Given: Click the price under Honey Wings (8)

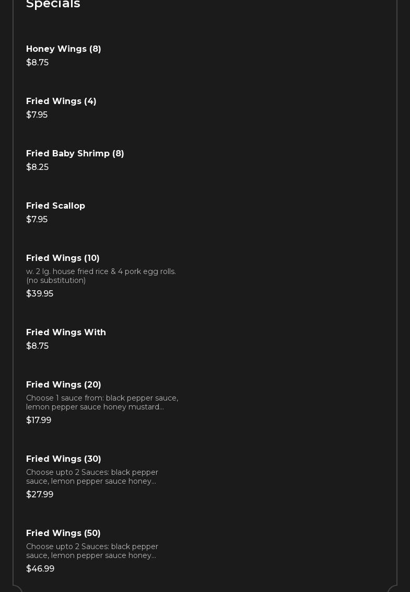Looking at the screenshot, I should pyautogui.click(x=37, y=63).
